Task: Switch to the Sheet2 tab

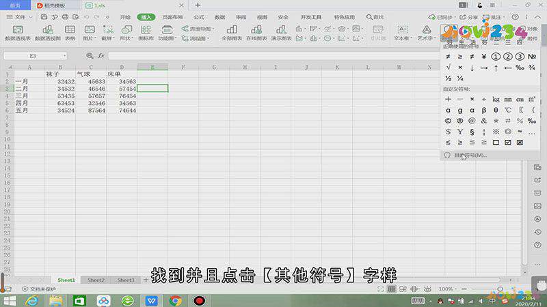Action: [96, 280]
